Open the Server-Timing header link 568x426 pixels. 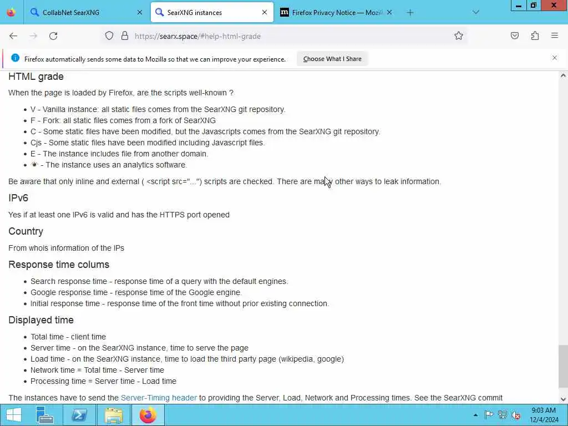tap(159, 398)
